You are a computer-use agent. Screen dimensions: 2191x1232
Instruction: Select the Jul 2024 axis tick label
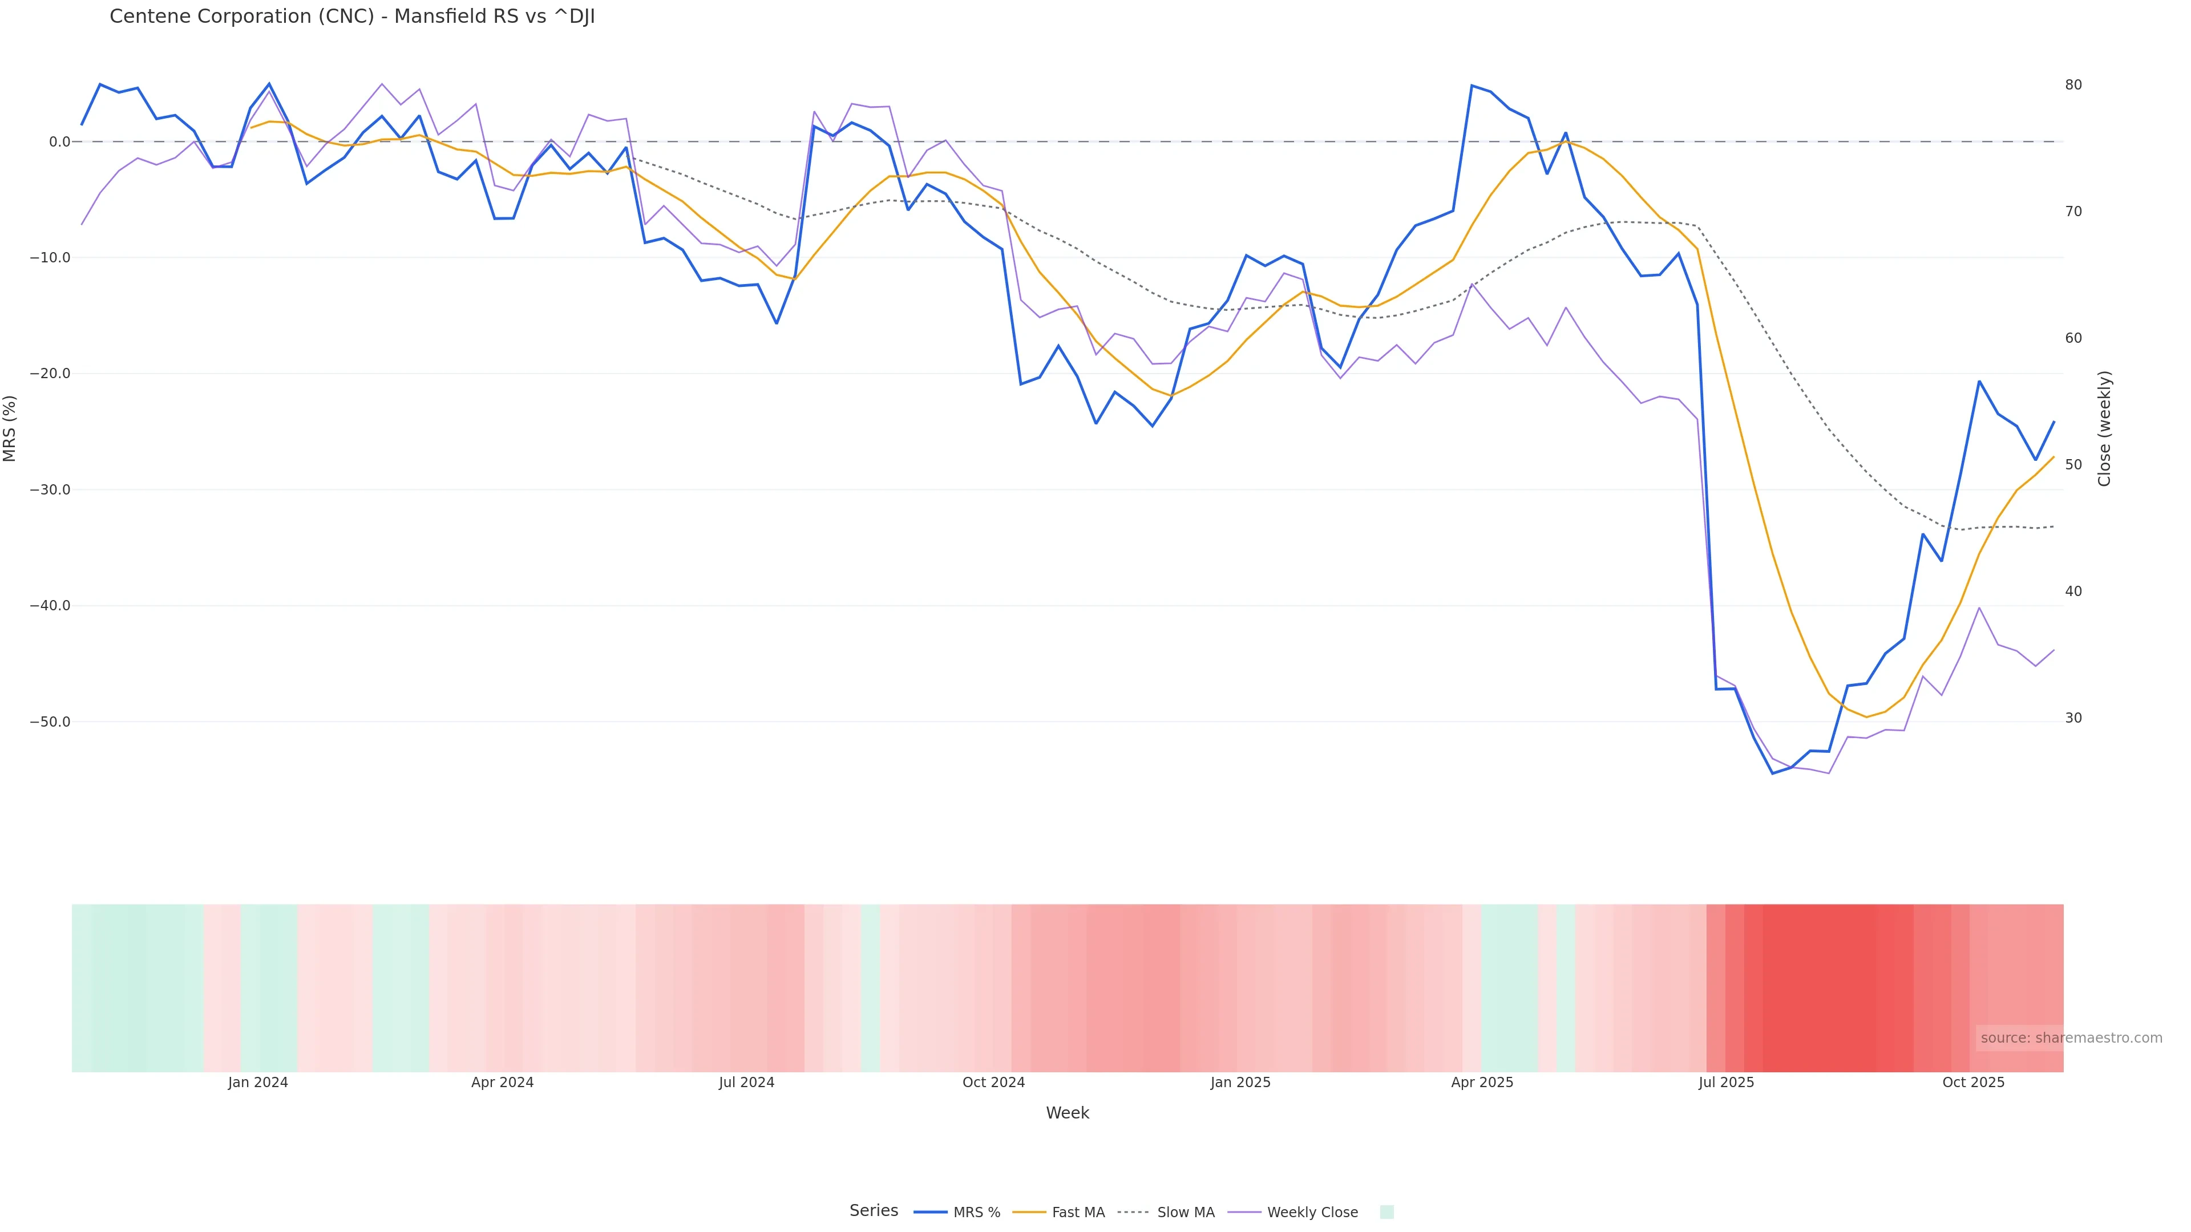[747, 1083]
